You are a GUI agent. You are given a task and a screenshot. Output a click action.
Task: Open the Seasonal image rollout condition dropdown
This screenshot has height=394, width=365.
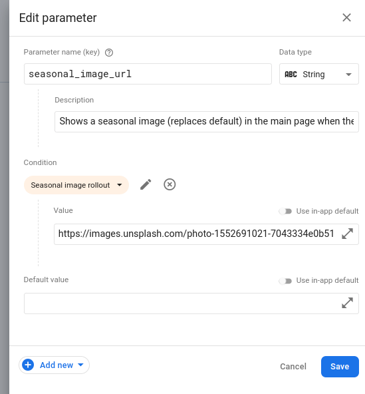point(76,185)
